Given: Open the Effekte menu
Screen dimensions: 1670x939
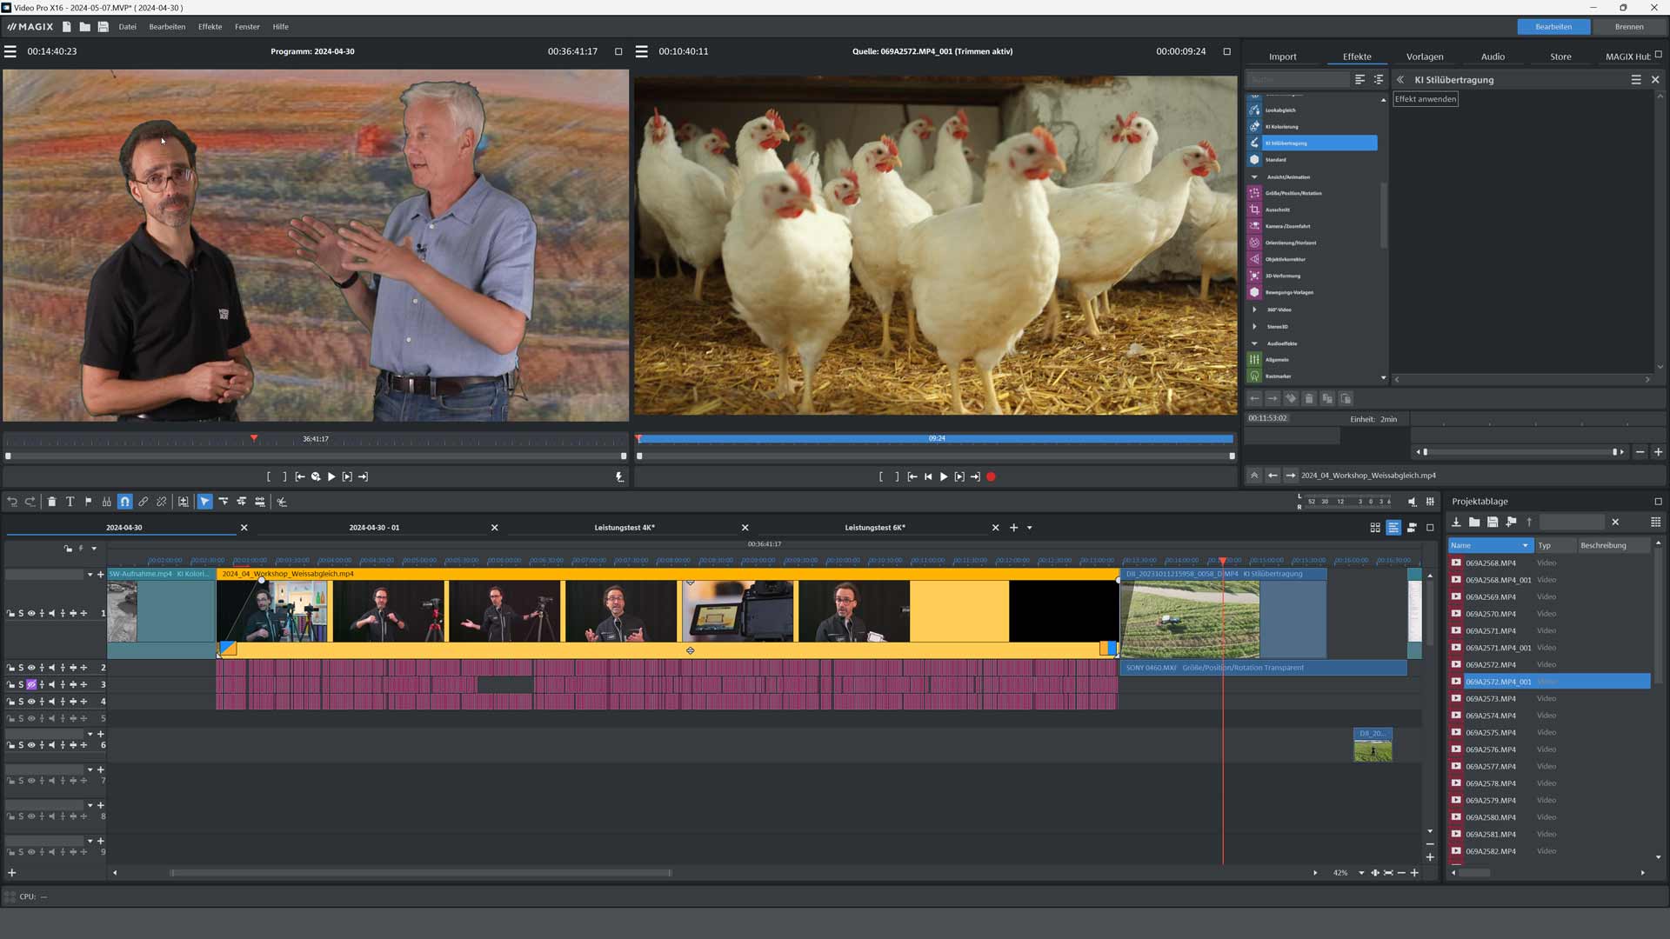Looking at the screenshot, I should [x=210, y=27].
